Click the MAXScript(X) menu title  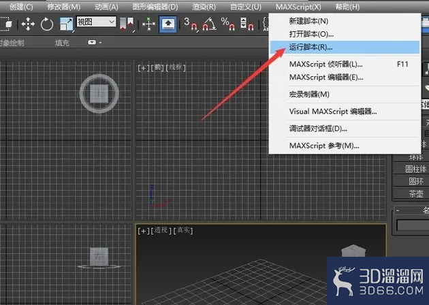click(298, 7)
